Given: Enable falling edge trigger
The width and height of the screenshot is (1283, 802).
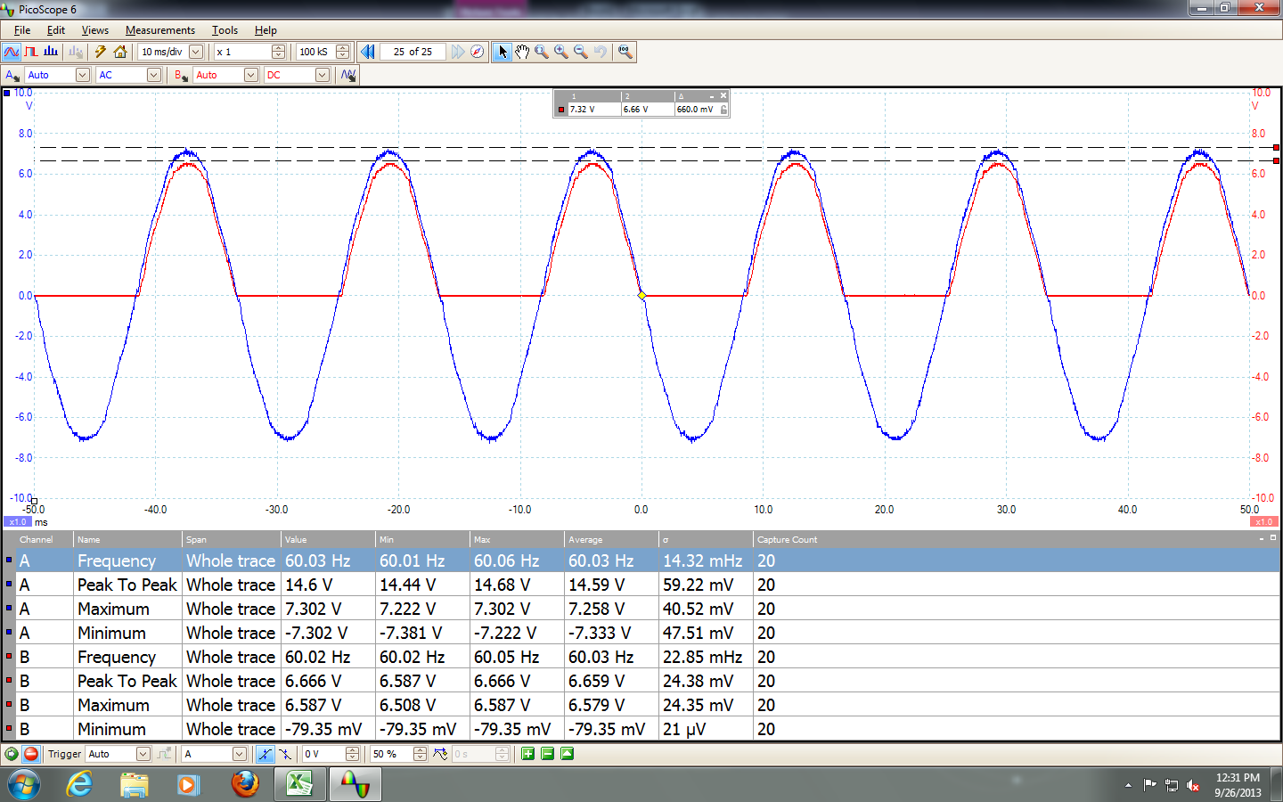Looking at the screenshot, I should (x=283, y=754).
